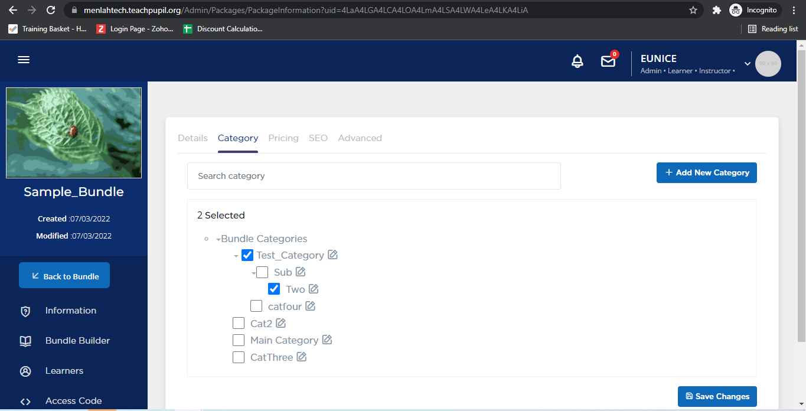Viewport: 806px width, 411px height.
Task: Switch to the Pricing tab
Action: pyautogui.click(x=283, y=138)
